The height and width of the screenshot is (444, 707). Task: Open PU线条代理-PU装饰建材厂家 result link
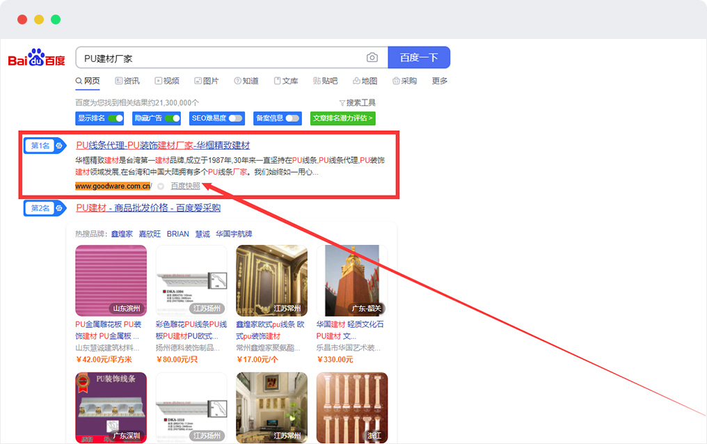pos(163,145)
